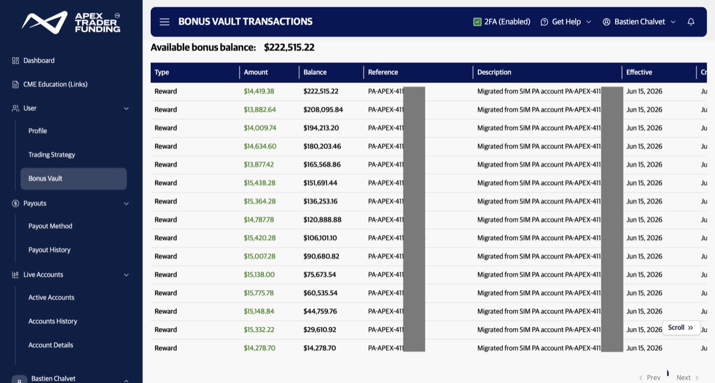
Task: Collapse the Live Accounts section chevron
Action: click(126, 275)
